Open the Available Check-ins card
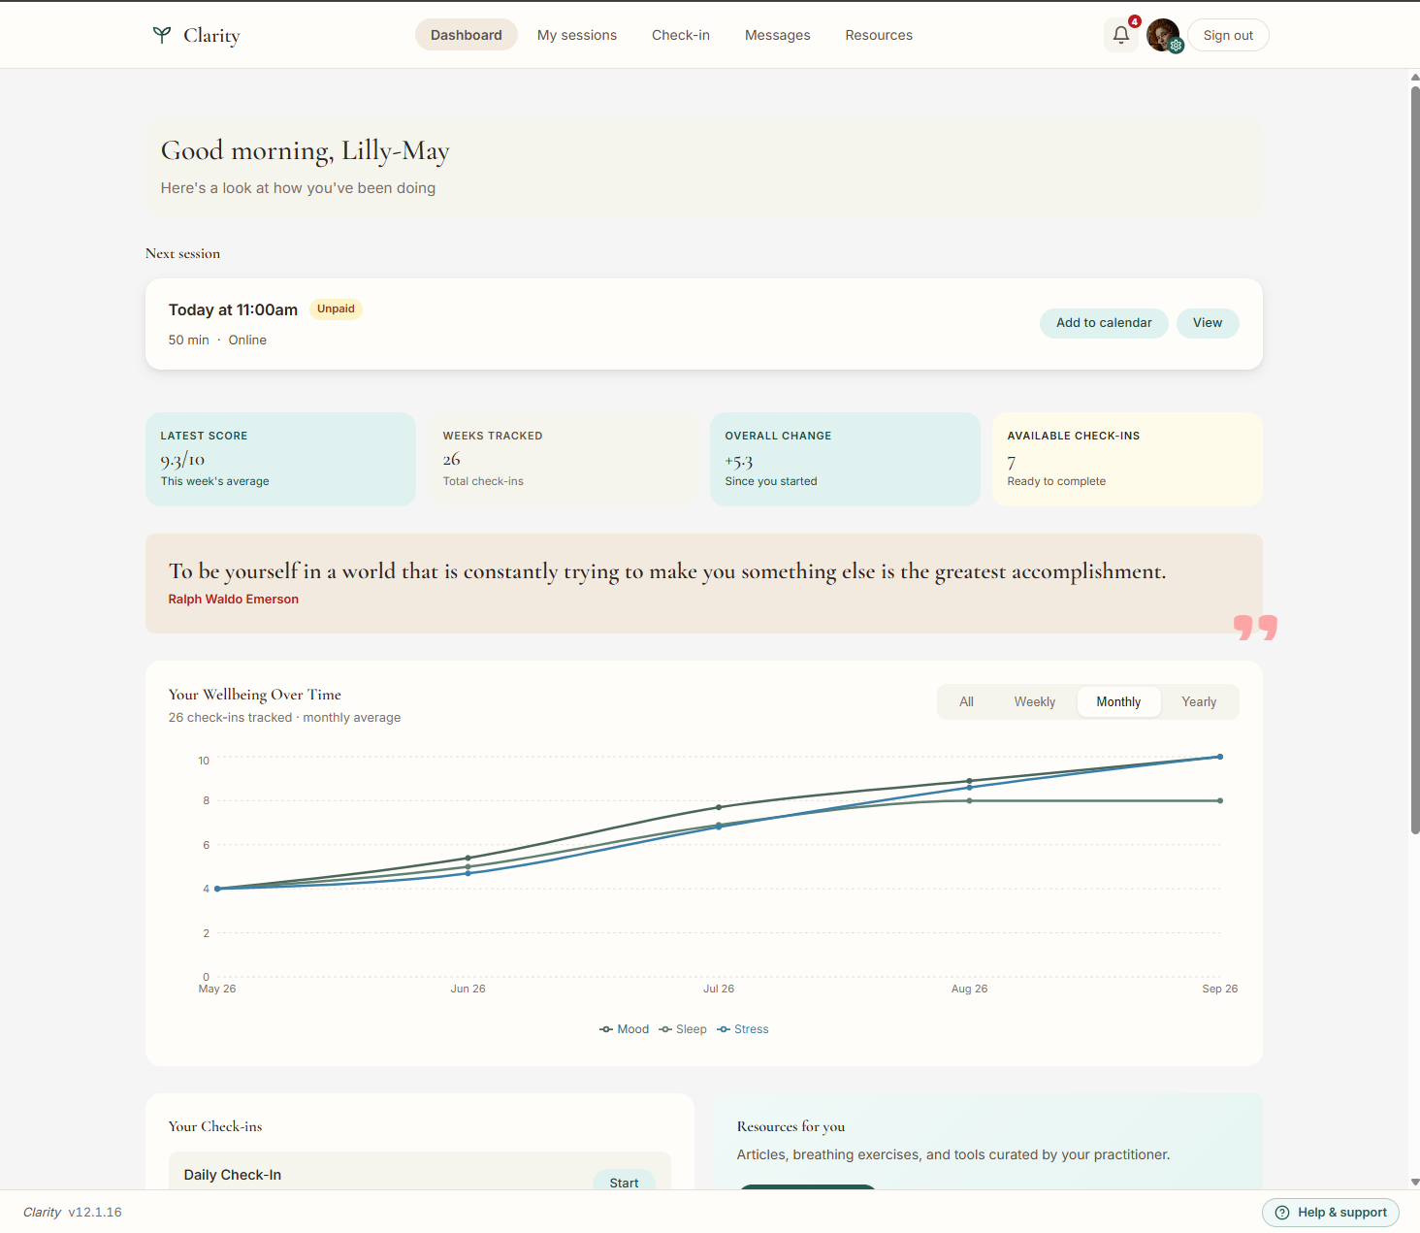 pos(1127,460)
